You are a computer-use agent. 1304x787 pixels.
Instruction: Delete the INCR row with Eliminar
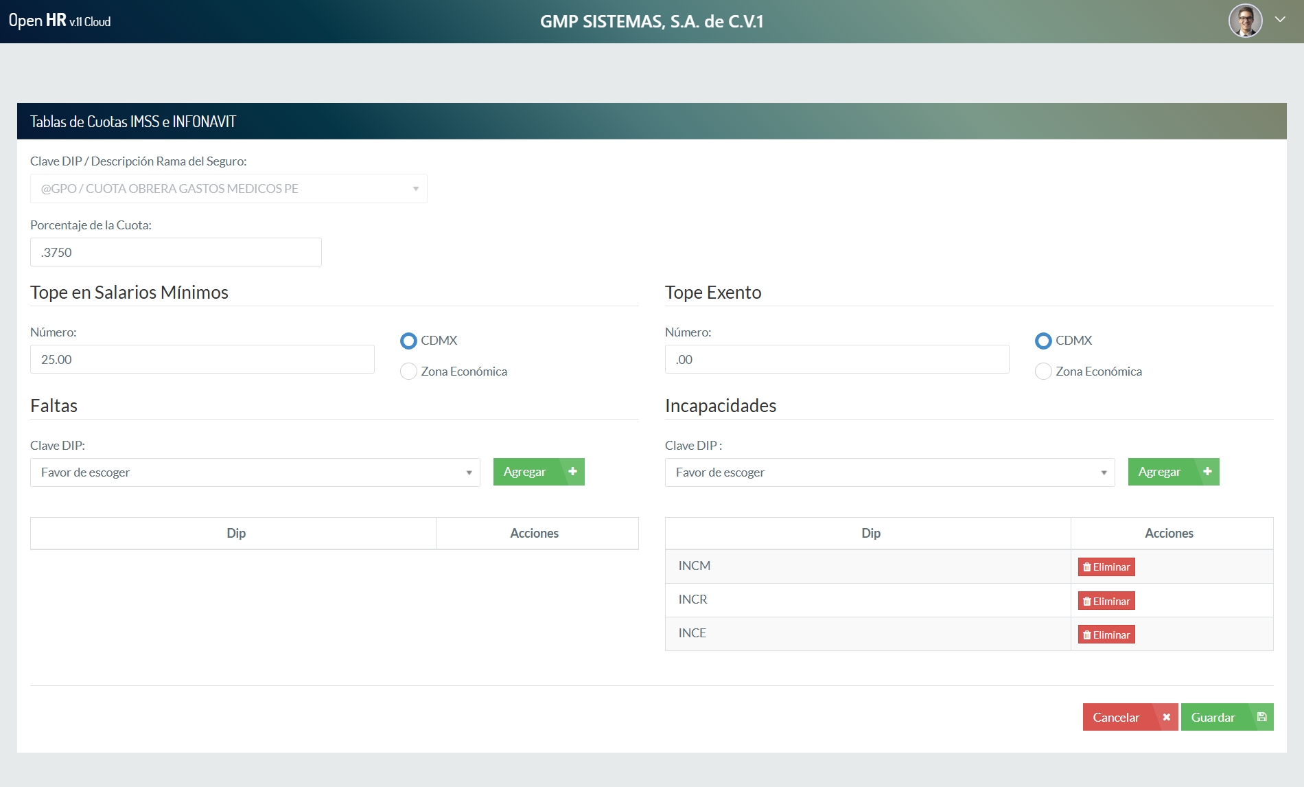(1106, 601)
